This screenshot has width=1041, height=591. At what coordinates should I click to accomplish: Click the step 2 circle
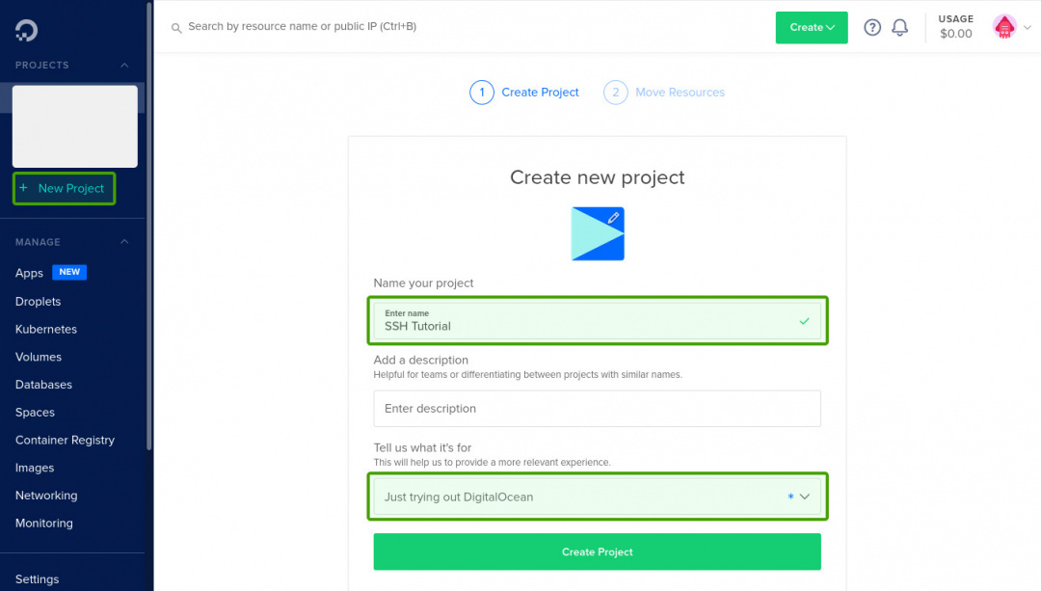coord(615,93)
